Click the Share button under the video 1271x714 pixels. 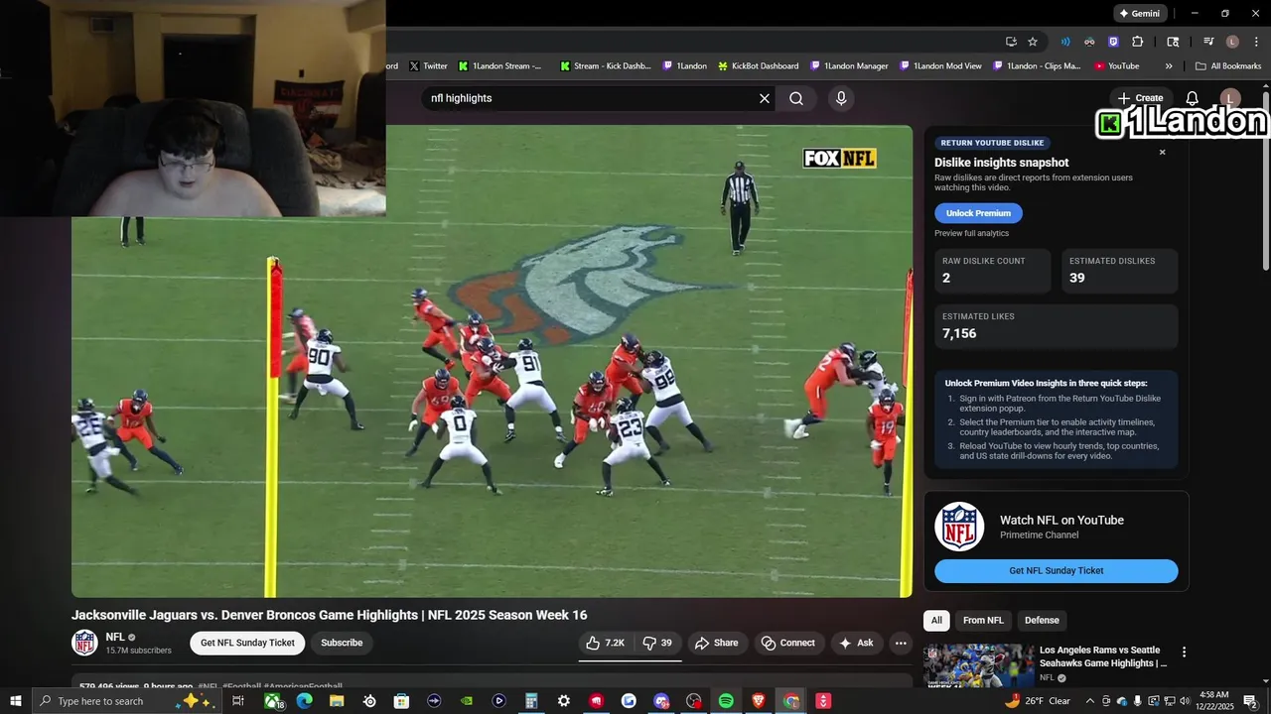point(716,643)
